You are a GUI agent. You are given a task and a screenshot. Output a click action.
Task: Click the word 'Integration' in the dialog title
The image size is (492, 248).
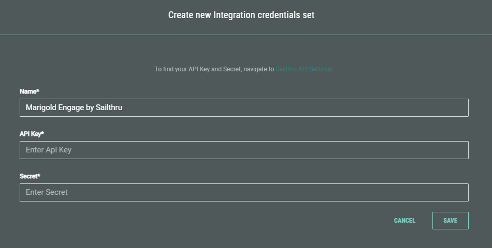click(x=234, y=15)
